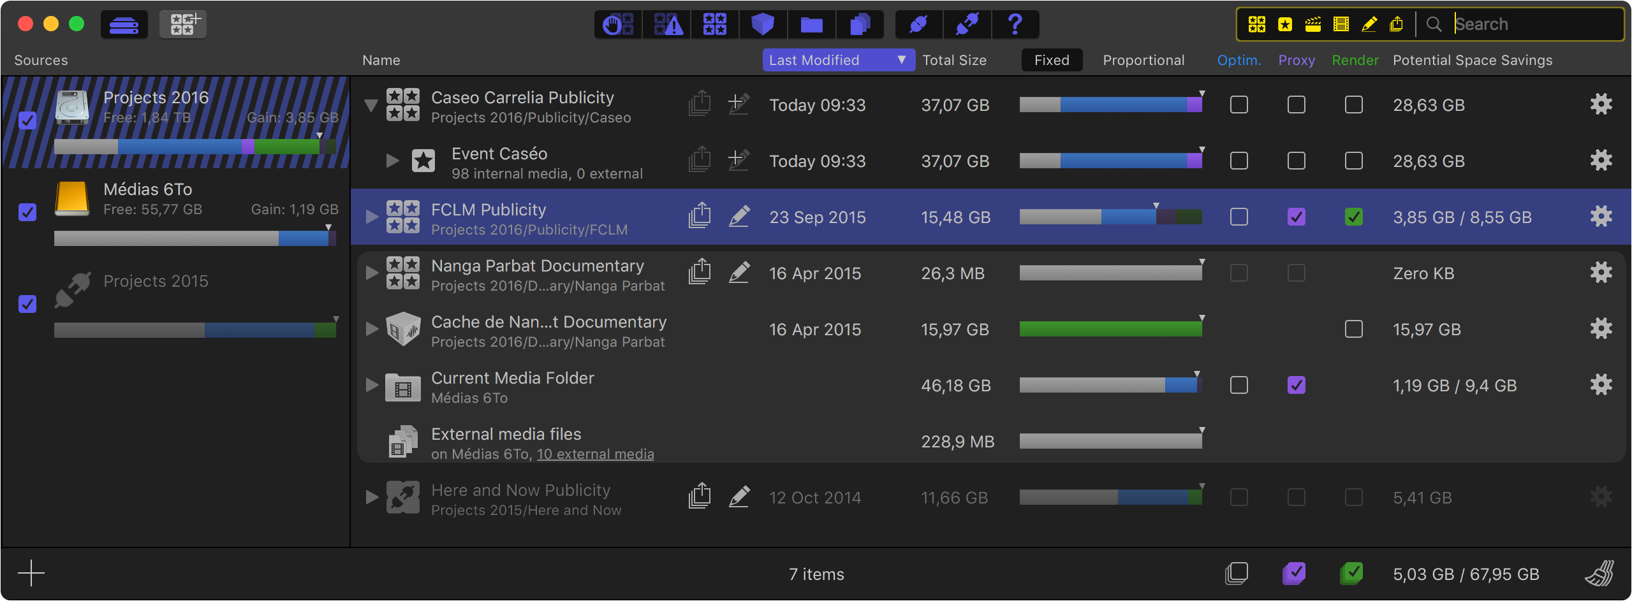Select the Fixed view tab

click(x=1051, y=60)
